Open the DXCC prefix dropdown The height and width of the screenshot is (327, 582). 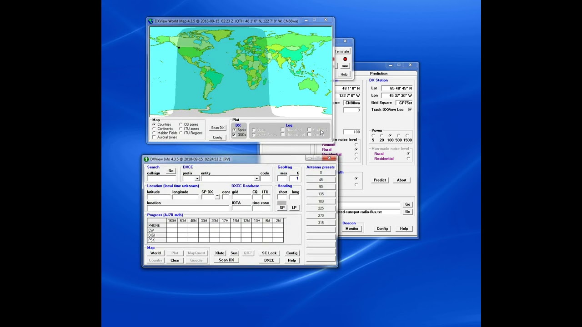[x=197, y=178]
